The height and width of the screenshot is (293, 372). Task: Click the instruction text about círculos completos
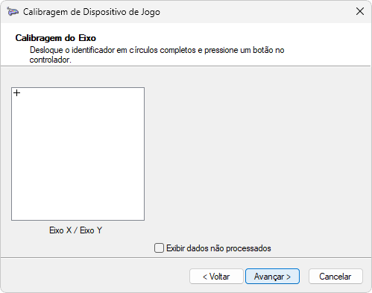coord(157,55)
